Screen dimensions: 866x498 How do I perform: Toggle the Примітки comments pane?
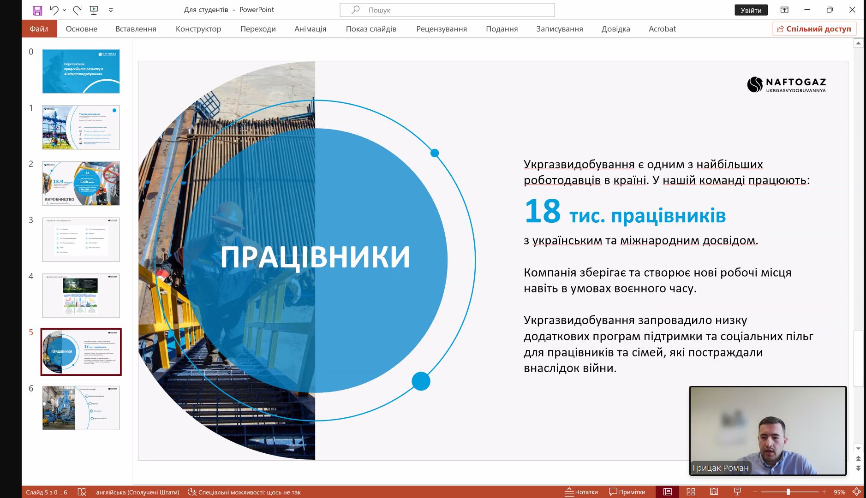click(627, 492)
